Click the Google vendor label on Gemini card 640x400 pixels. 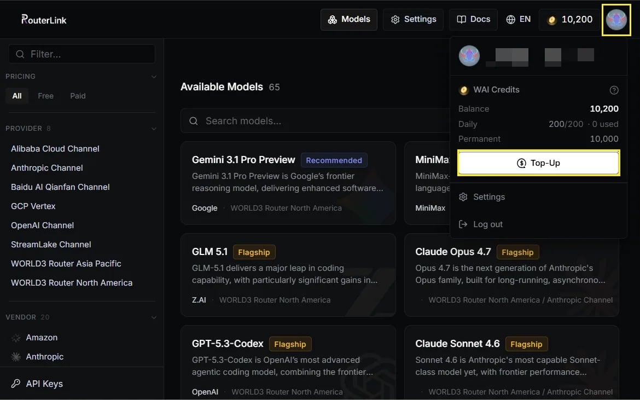pyautogui.click(x=205, y=208)
